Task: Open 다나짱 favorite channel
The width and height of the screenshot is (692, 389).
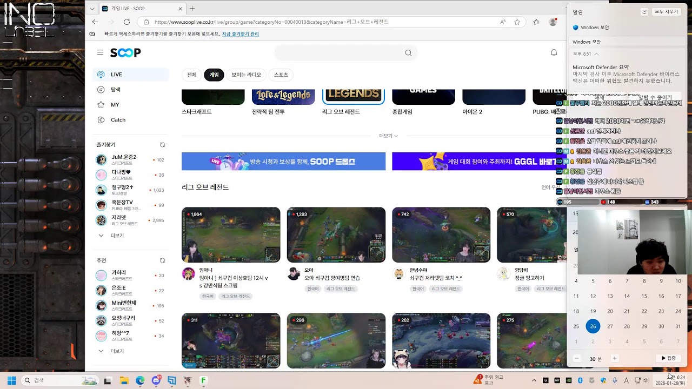Action: pyautogui.click(x=130, y=175)
